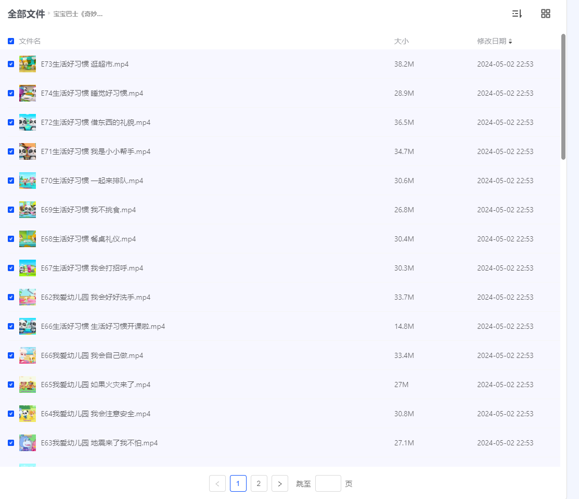Click the 跳至 page number input box
579x499 pixels.
(x=328, y=483)
